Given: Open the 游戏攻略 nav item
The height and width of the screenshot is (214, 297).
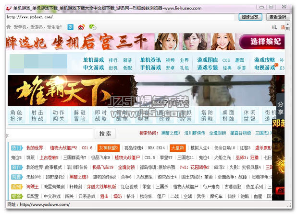Looking at the screenshot, I should coord(265,60).
